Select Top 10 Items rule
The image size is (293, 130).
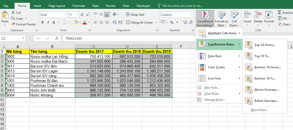point(265,45)
